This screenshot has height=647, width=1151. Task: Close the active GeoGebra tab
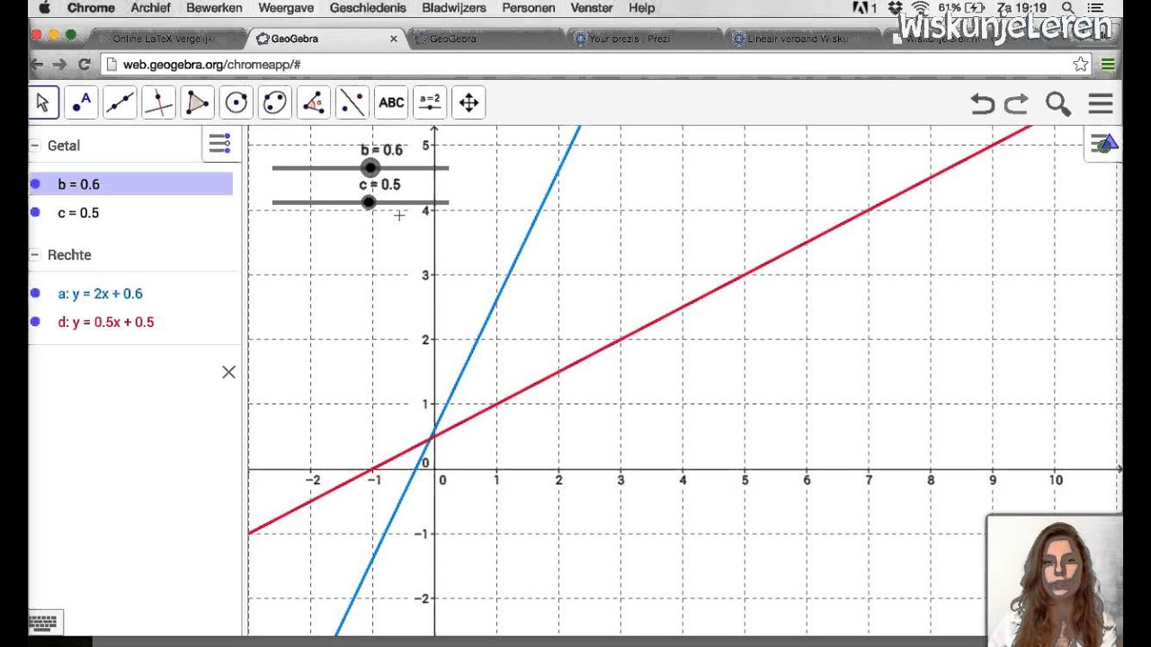pyautogui.click(x=393, y=39)
